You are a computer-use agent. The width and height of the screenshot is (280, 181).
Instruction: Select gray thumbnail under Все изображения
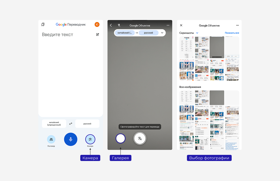coord(217,98)
